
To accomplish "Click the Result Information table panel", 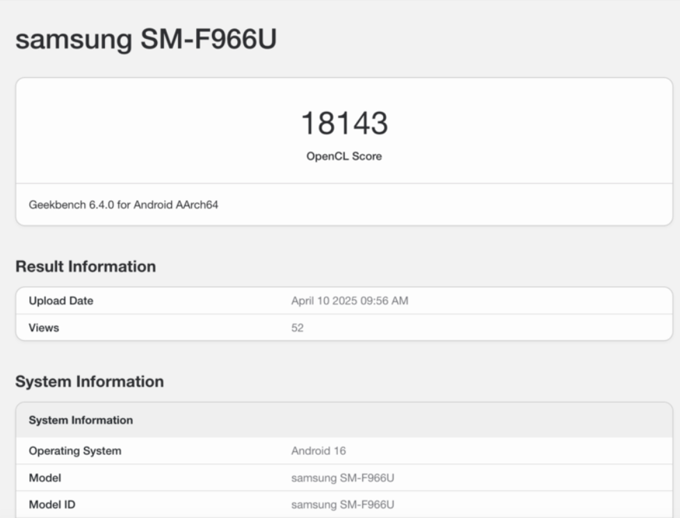I will coord(344,314).
